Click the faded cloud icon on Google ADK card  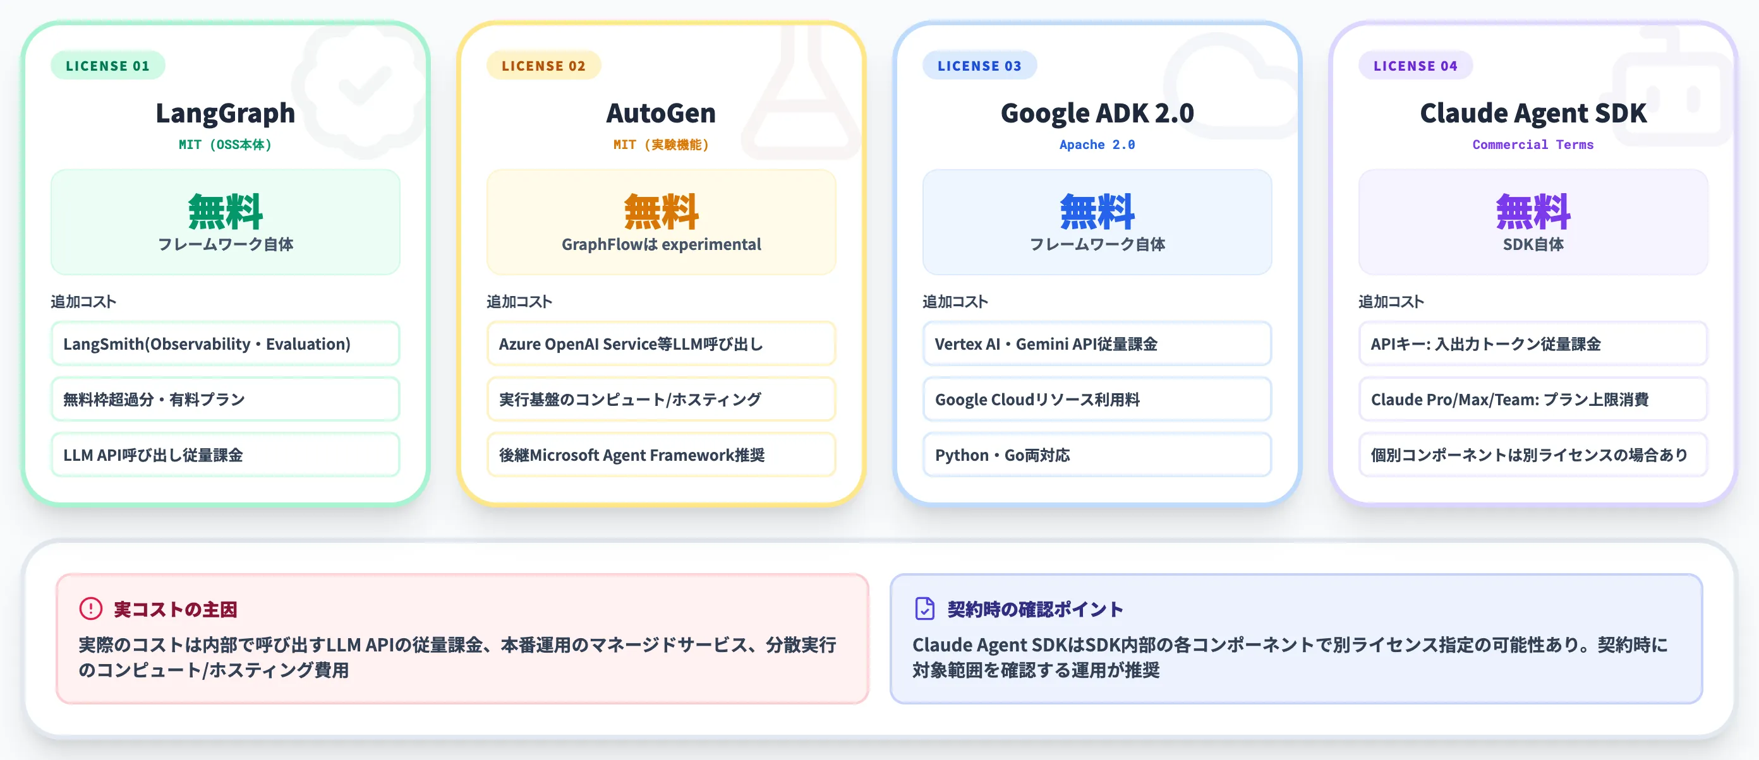[1231, 85]
